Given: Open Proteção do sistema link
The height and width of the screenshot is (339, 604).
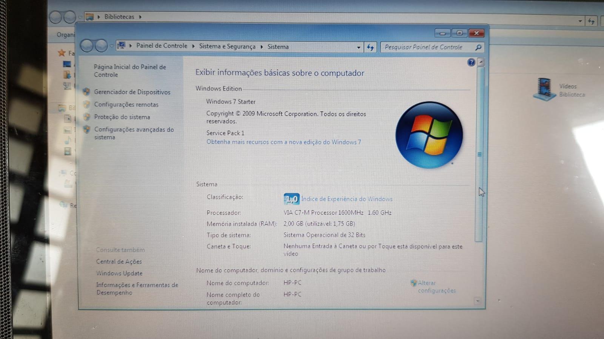Looking at the screenshot, I should pyautogui.click(x=122, y=117).
